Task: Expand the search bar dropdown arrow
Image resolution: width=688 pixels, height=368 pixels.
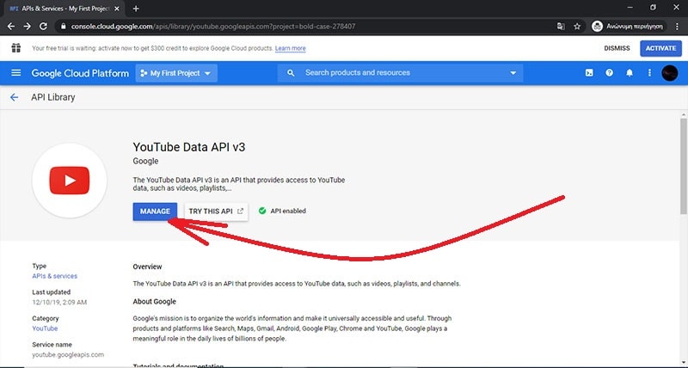Action: 513,73
